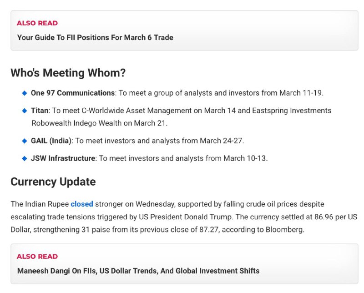364x293 pixels.
Task: Click the bold 'JSW Infrastructure' company name
Action: pos(63,158)
